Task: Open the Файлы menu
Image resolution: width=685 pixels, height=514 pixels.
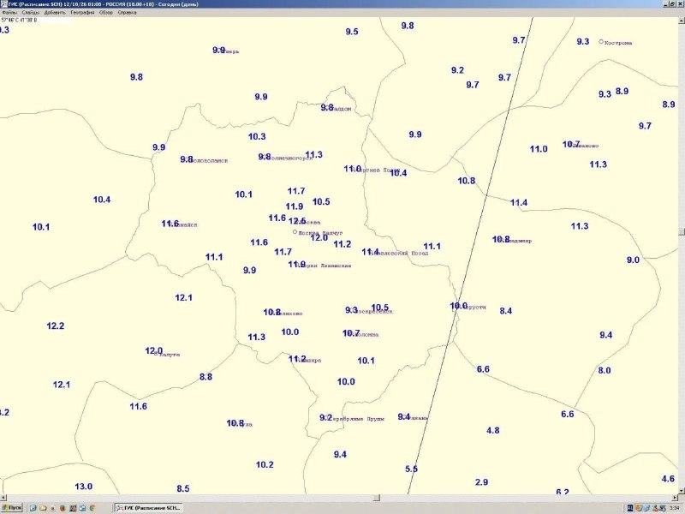Action: pos(9,13)
